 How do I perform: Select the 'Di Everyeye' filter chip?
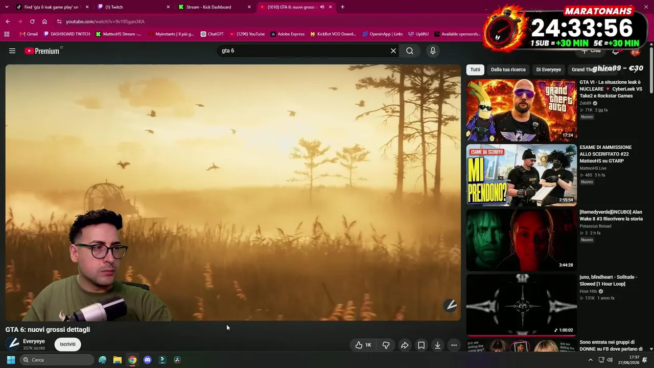[548, 70]
